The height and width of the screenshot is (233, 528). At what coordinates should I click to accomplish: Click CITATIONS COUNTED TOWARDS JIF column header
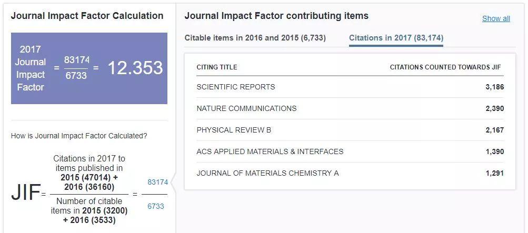point(445,67)
